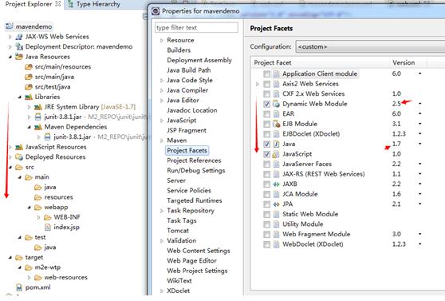Screen dimensions: 445x301
Task: Open Dynamic Web Module version dropdown
Action: tap(419, 104)
